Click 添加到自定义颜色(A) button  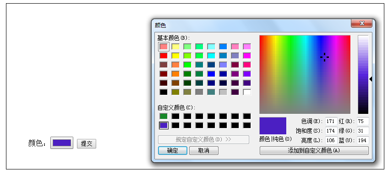[314, 151]
